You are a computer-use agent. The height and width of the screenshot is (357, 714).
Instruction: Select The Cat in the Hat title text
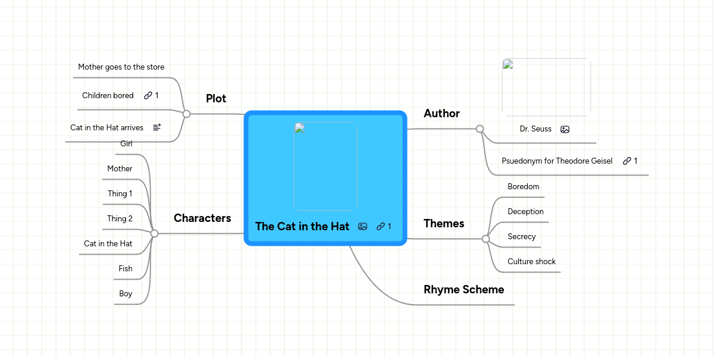[x=302, y=226]
